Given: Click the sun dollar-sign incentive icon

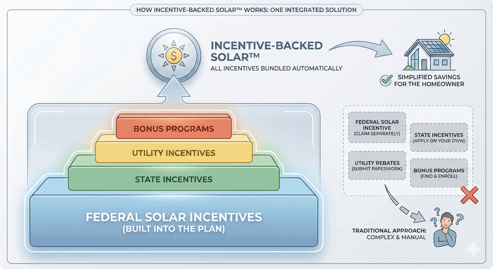Looking at the screenshot, I should [173, 55].
